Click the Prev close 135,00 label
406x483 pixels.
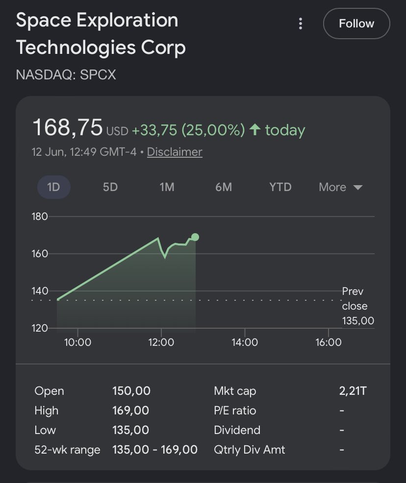coord(358,306)
